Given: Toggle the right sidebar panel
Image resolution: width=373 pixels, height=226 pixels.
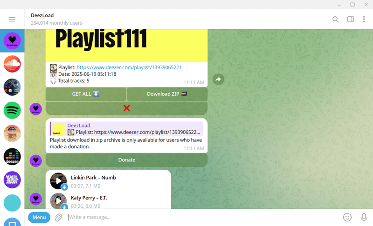Looking at the screenshot, I should click(x=351, y=19).
